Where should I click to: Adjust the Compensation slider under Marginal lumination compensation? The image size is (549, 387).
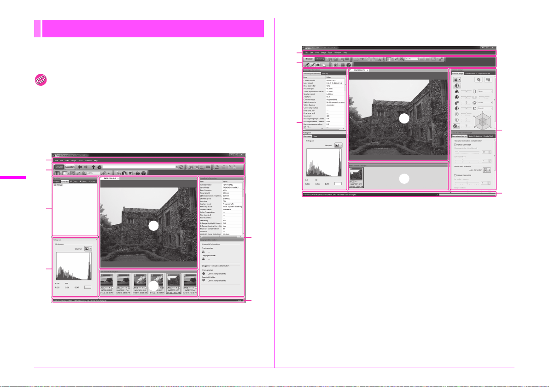pos(467,160)
